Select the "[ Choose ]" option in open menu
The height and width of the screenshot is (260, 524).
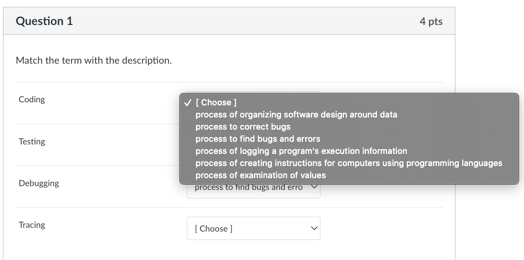point(216,103)
